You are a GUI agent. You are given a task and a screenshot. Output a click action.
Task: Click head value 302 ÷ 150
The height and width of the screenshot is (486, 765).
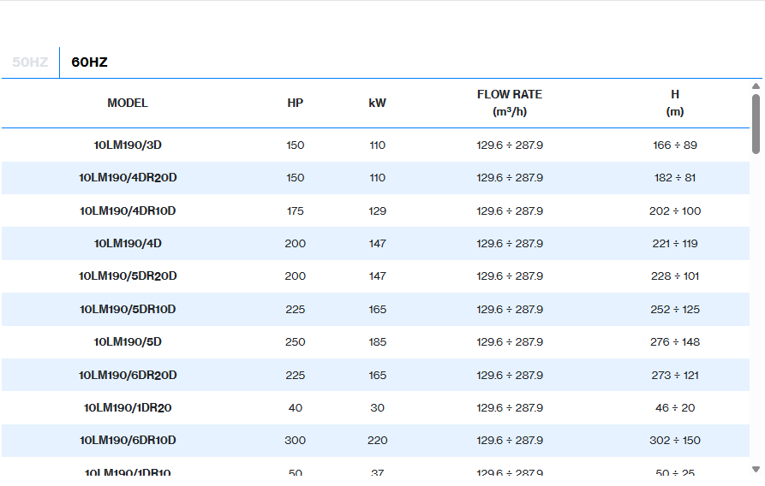674,441
